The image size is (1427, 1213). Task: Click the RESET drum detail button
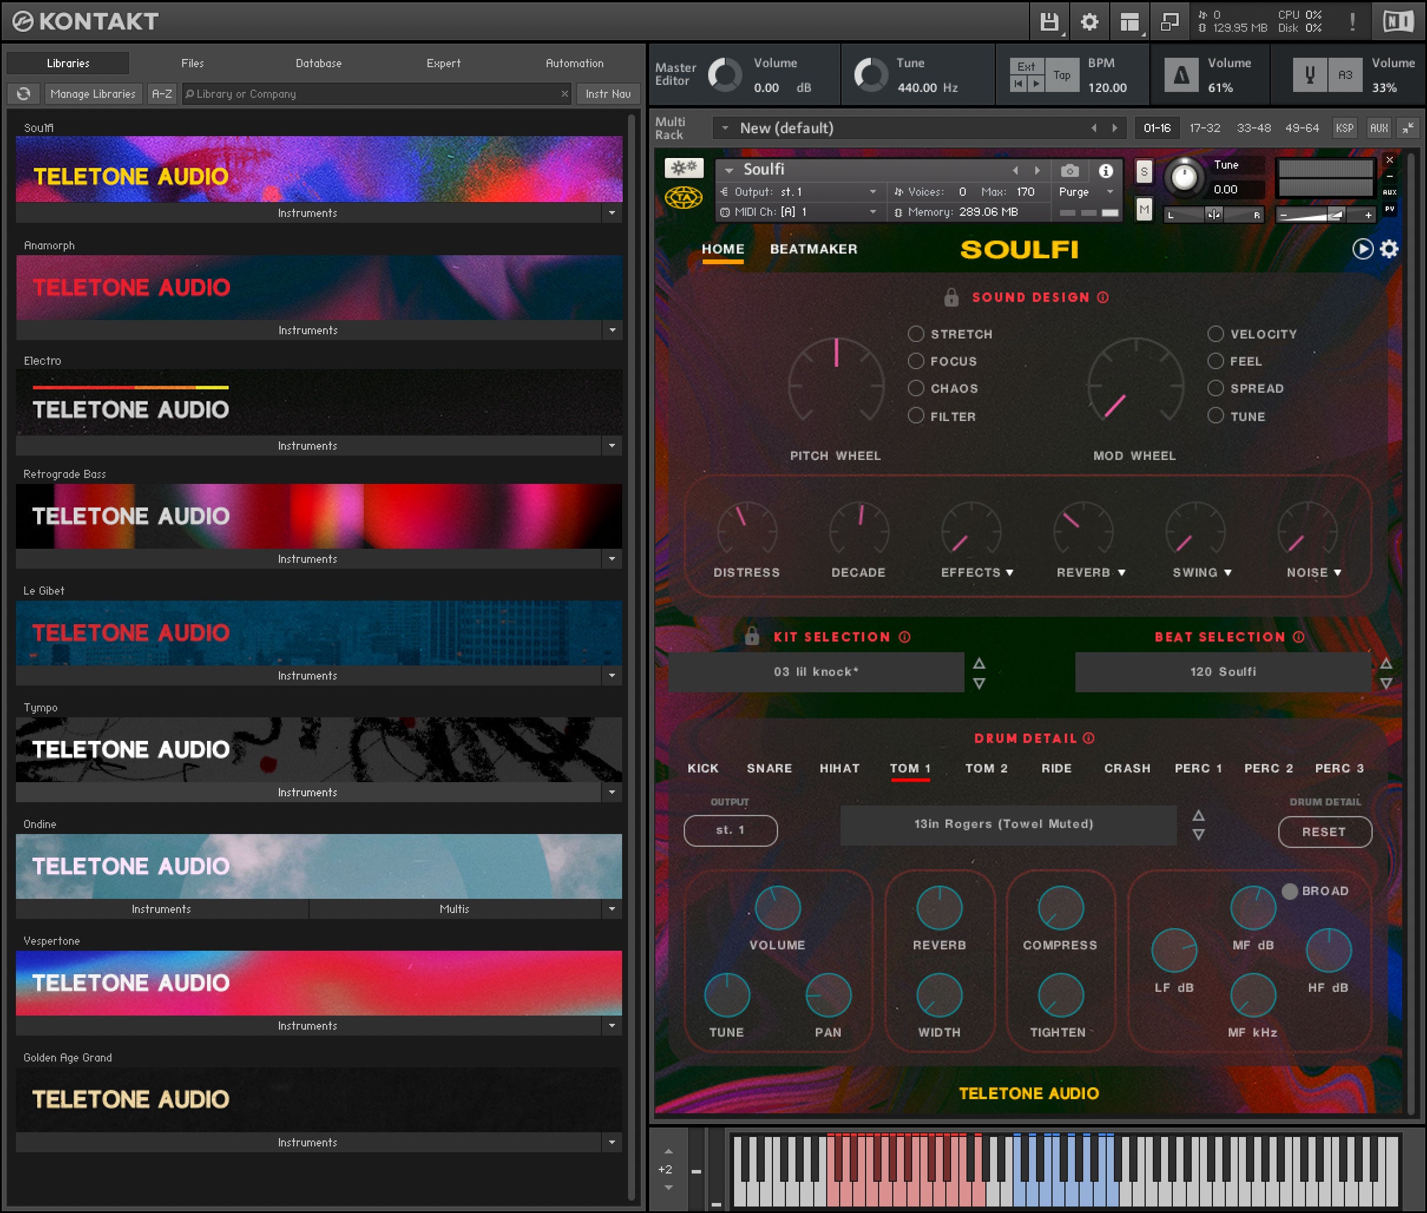pos(1324,832)
